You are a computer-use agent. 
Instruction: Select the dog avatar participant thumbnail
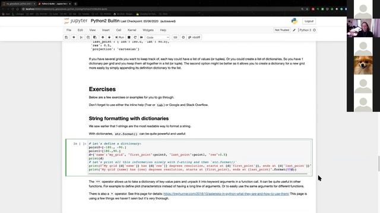tap(363, 65)
